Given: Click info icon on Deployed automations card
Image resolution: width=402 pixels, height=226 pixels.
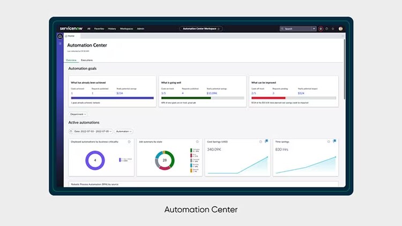Looking at the screenshot, I should point(129,142).
